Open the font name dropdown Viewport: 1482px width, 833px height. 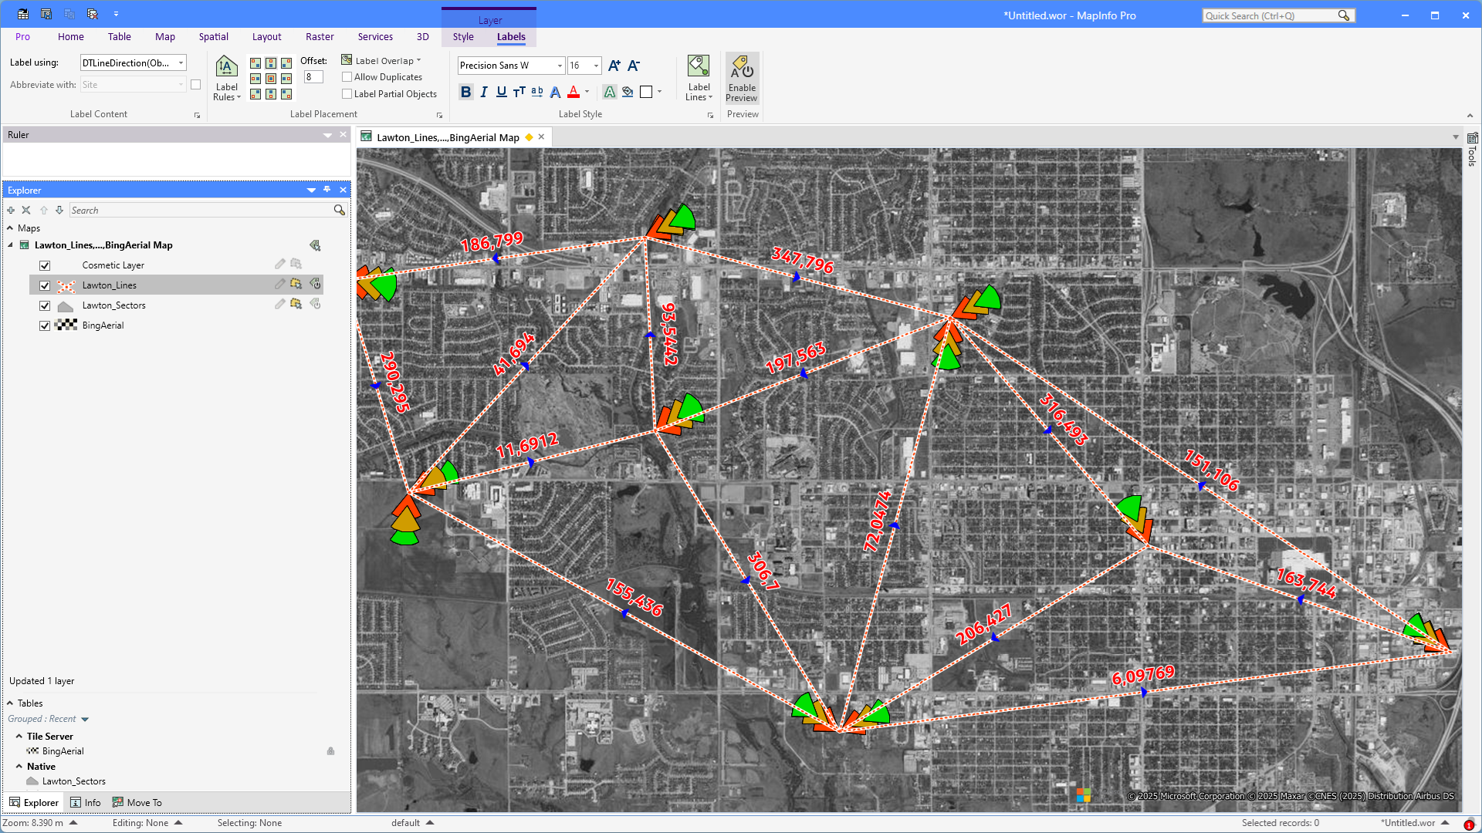(x=560, y=66)
